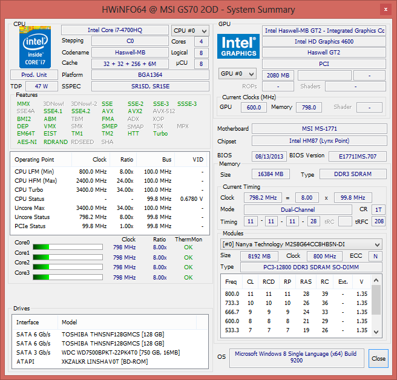Select the 800.0 frequency timing row
Screen dimensions: 397x380
point(296,294)
